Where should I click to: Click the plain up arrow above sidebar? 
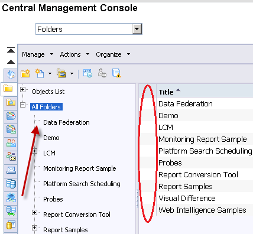[11, 62]
